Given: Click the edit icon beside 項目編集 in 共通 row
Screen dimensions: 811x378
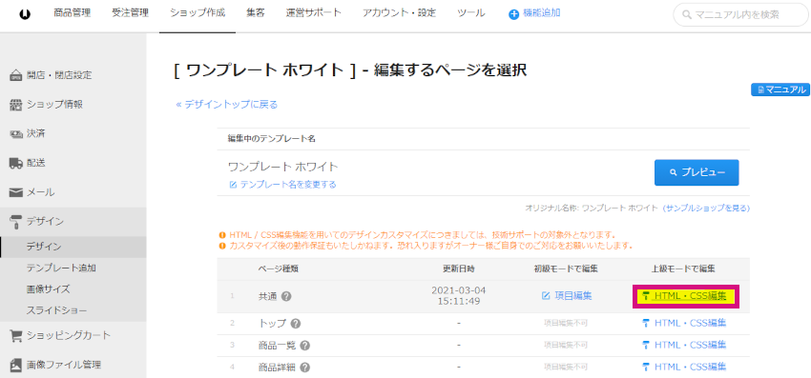Looking at the screenshot, I should [546, 296].
